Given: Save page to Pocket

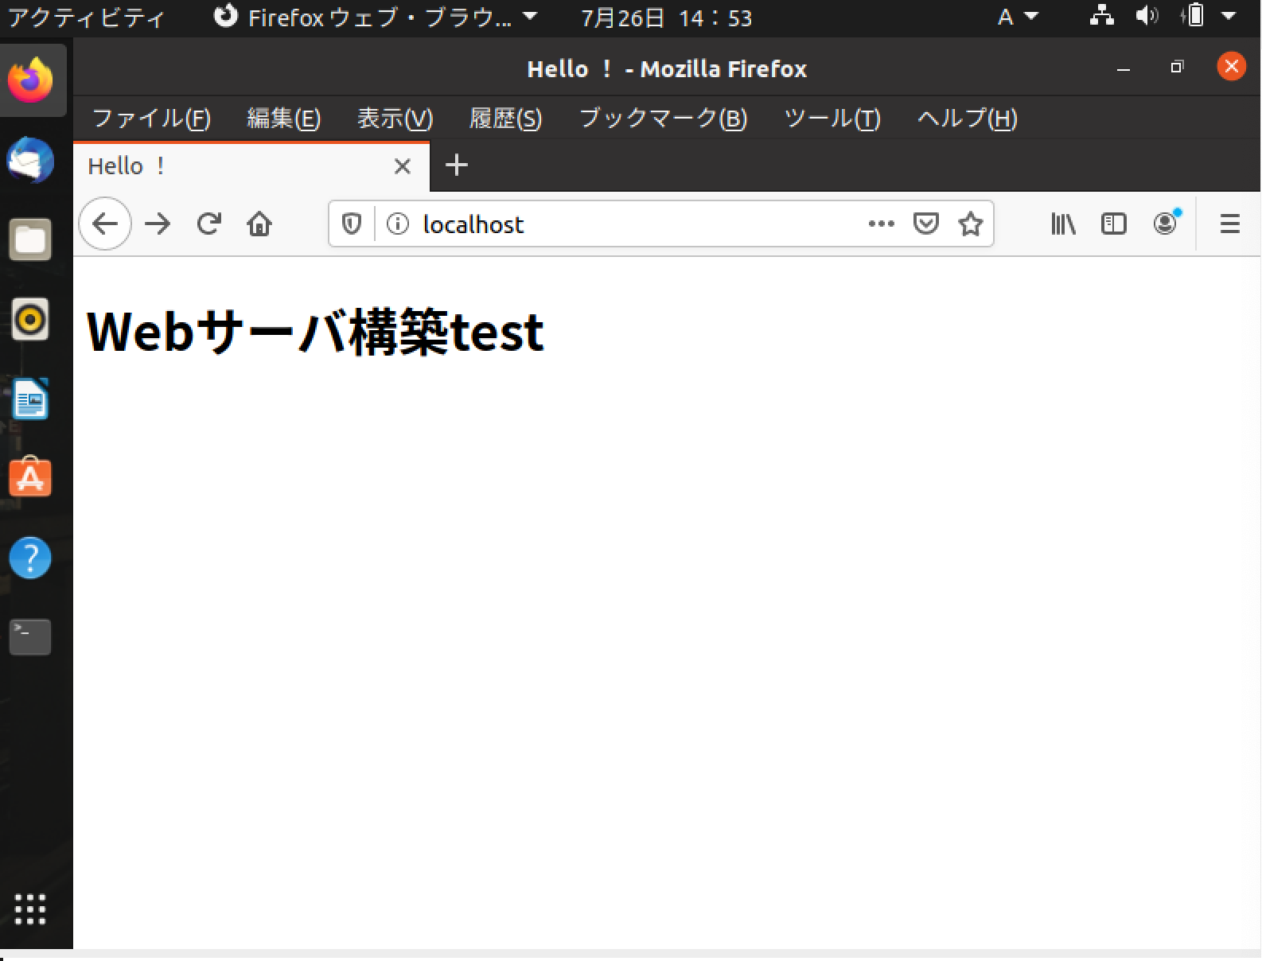Looking at the screenshot, I should pyautogui.click(x=925, y=224).
